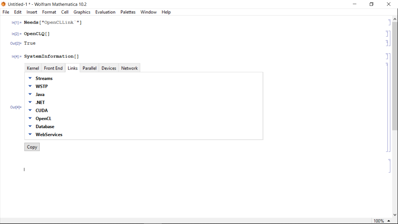Select the cell bracket of Out[2] True
This screenshot has width=398, height=224.
[x=387, y=43]
